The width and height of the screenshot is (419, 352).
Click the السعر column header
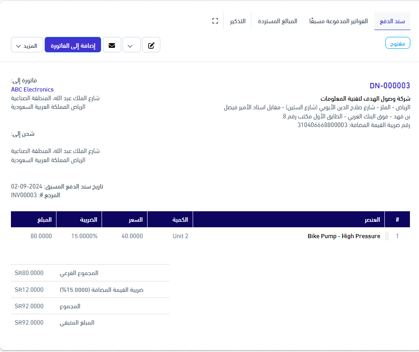135,219
